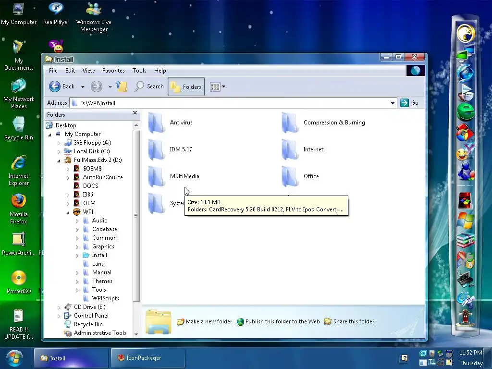Click Make a new folder

coord(205,321)
